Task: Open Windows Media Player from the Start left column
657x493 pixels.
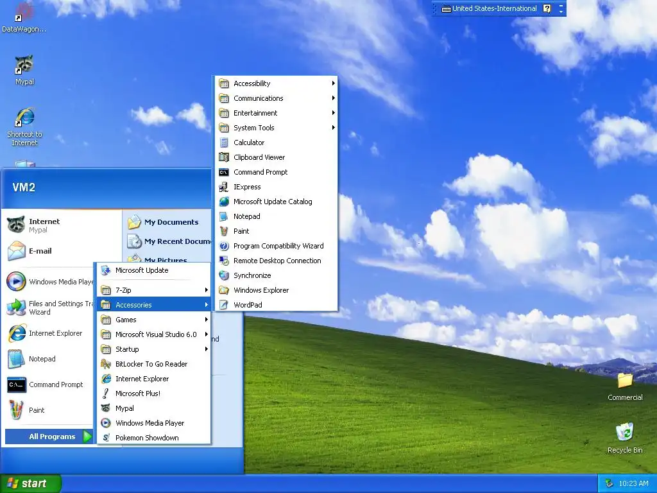Action: click(49, 282)
